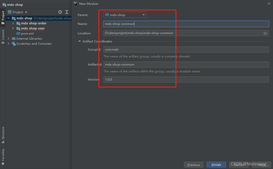
Task: Click the mdx-shop breadcrumb in title bar
Action: point(15,5)
